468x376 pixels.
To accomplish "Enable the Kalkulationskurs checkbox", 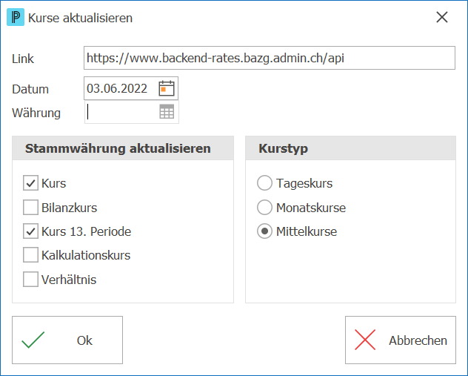I will tap(30, 255).
